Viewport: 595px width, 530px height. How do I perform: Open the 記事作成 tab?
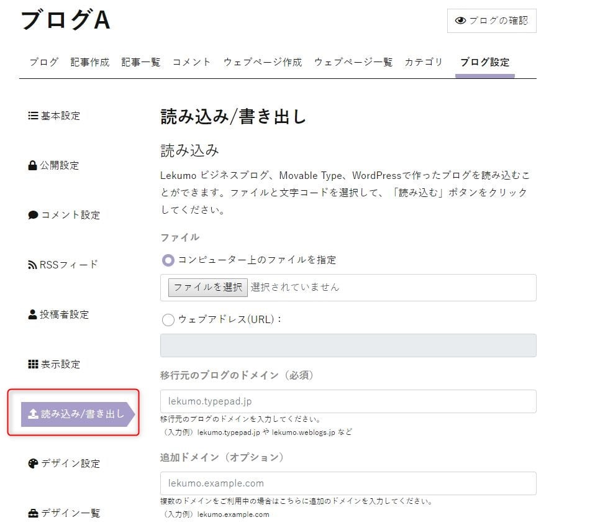tap(90, 62)
